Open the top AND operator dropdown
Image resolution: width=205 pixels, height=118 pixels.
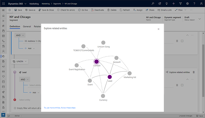20,35
